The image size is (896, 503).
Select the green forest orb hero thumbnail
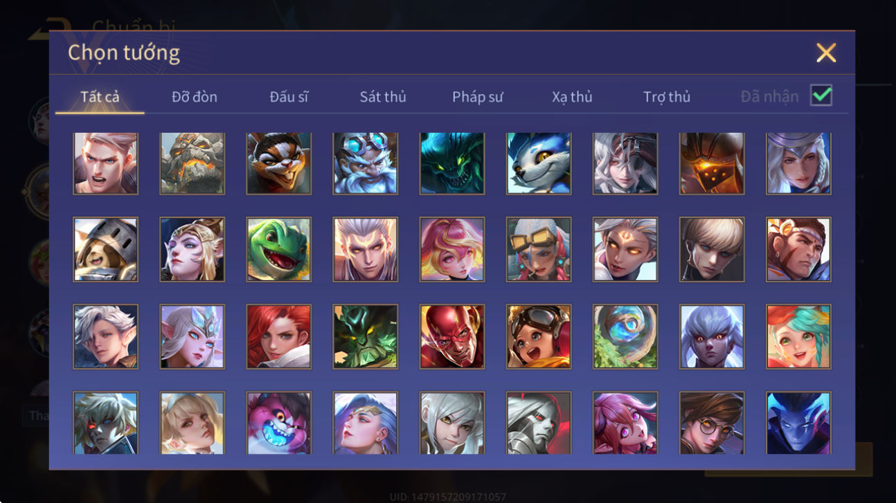[625, 336]
